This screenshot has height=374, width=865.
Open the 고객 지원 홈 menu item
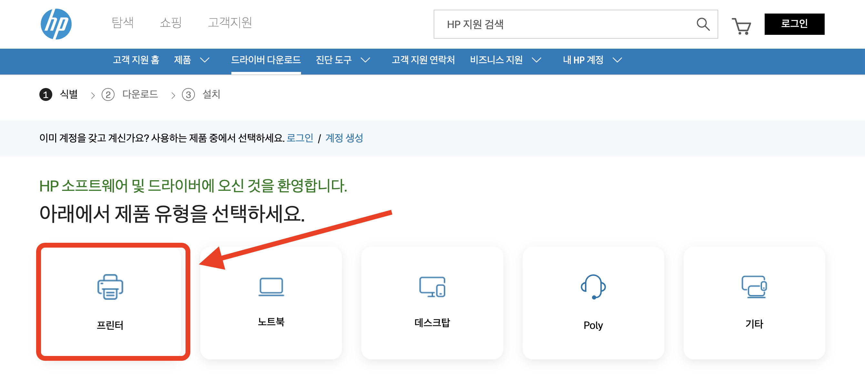(x=136, y=60)
